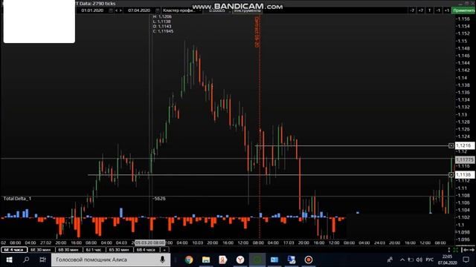Image resolution: width=476 pixels, height=267 pixels.
Task: Open the start date calendar picker
Action: tap(111, 10)
